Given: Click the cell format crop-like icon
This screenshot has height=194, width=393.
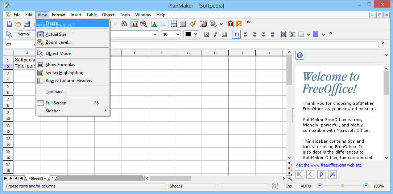Looking at the screenshot, I should point(163,24).
